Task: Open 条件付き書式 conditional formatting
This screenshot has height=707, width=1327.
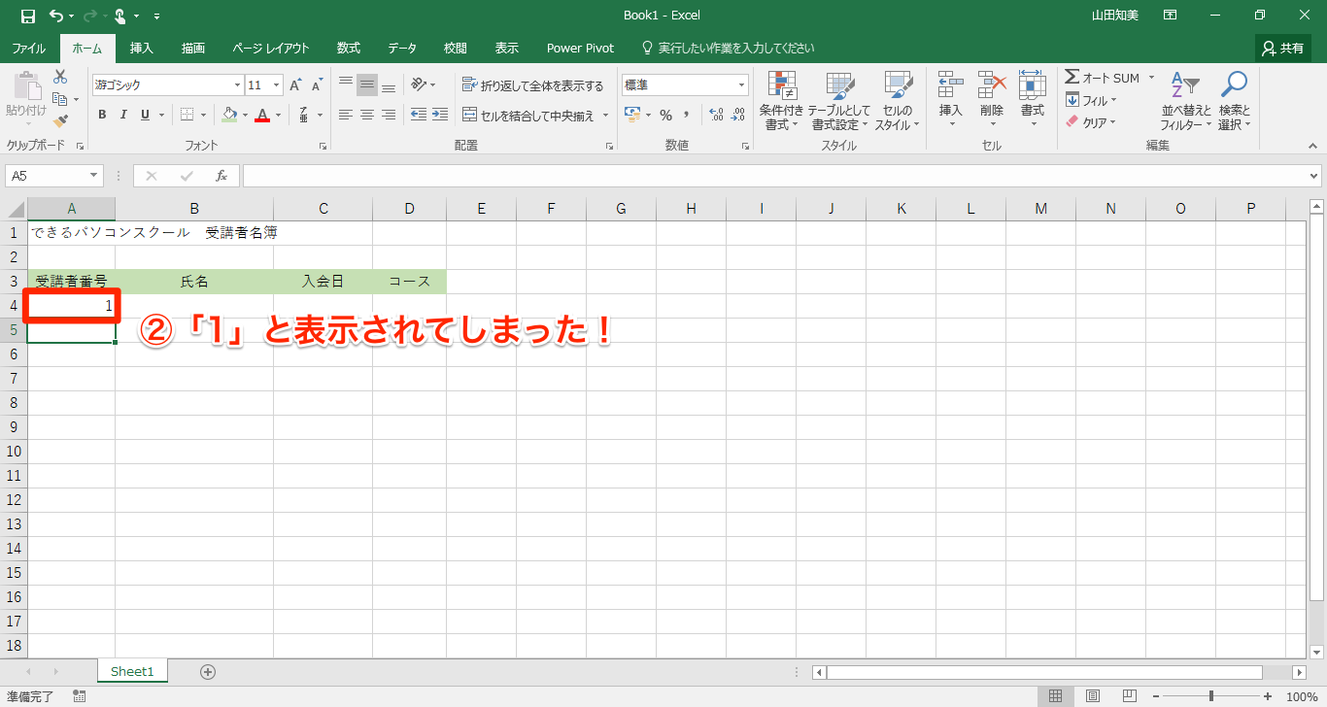Action: [781, 101]
